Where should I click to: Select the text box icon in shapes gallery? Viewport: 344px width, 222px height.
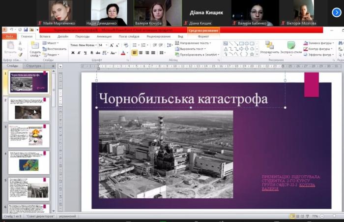tap(226, 43)
